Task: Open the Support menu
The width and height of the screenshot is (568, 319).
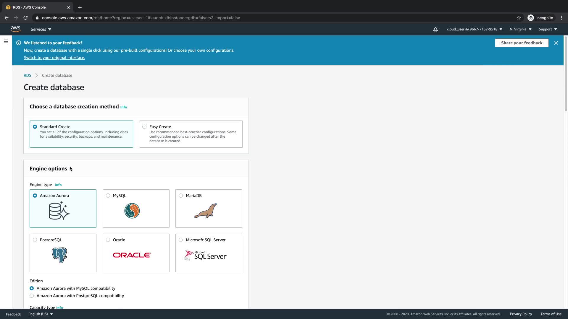Action: click(548, 29)
